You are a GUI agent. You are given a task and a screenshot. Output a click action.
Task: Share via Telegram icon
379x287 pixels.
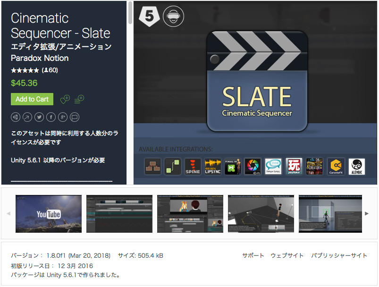[16, 117]
